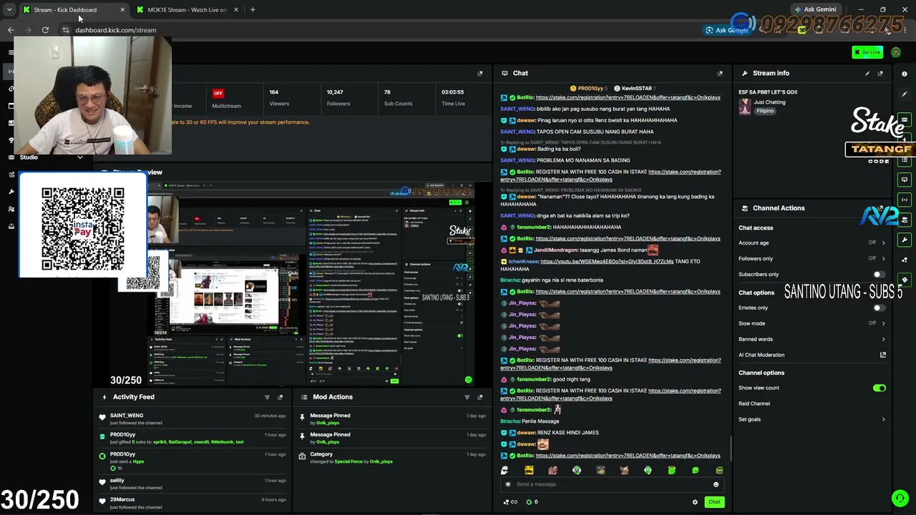Image resolution: width=916 pixels, height=515 pixels.
Task: Click the message display icon in right sidebar
Action: pyautogui.click(x=905, y=180)
